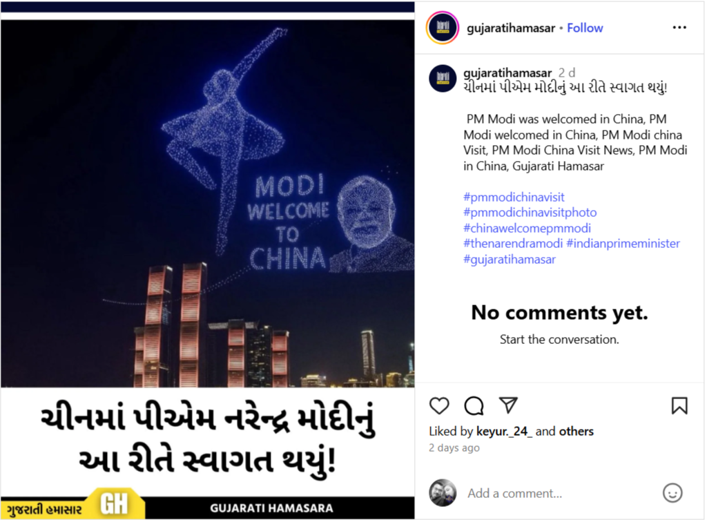
Task: Open the #pmmodichinavisitphoto hashtag
Action: [x=530, y=213]
